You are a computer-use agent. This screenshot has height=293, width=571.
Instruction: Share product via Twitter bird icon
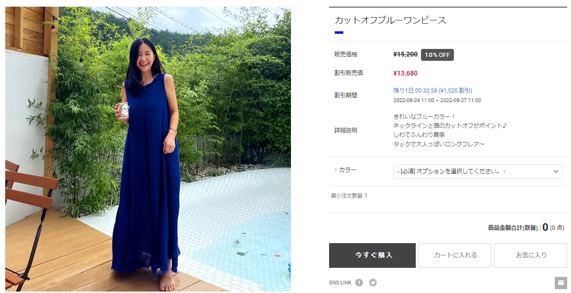point(372,283)
